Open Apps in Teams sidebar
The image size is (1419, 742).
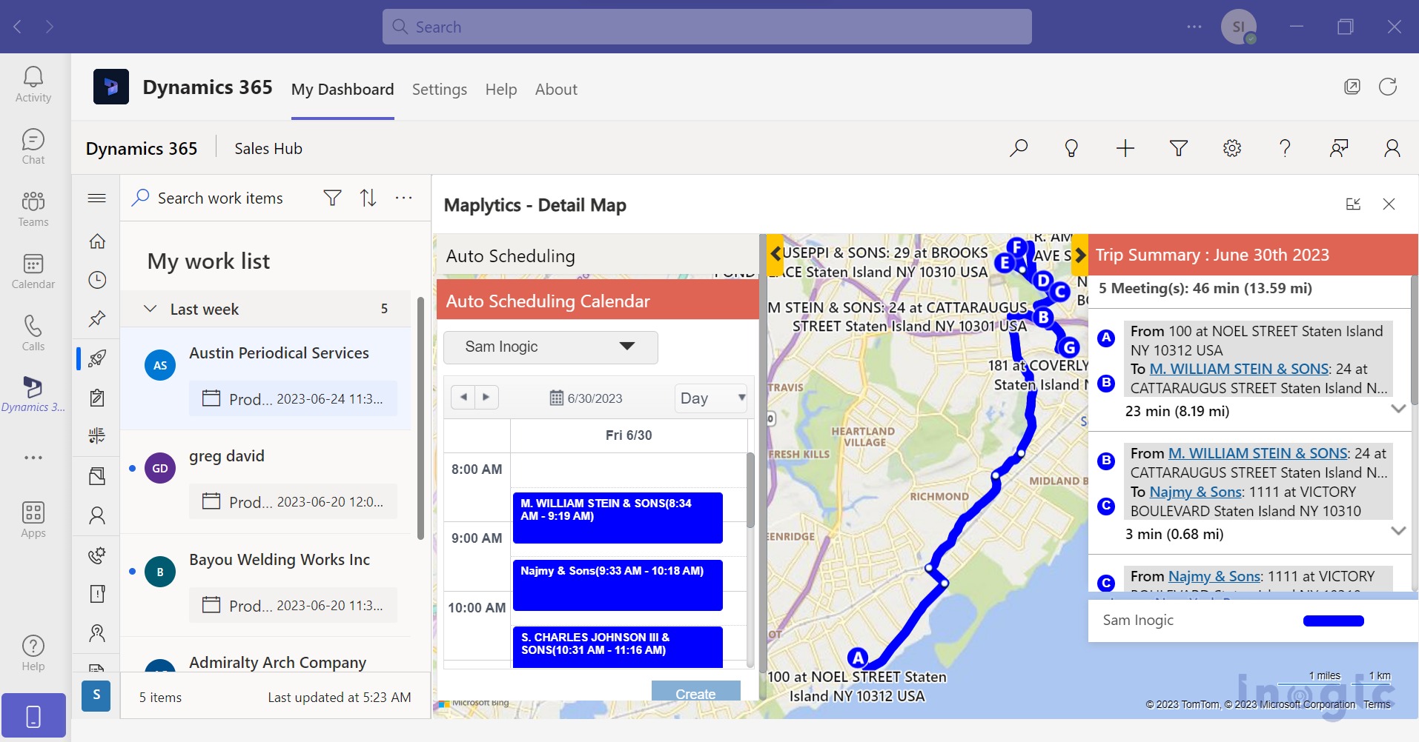(x=33, y=520)
